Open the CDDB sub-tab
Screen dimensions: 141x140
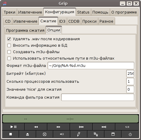point(74,21)
